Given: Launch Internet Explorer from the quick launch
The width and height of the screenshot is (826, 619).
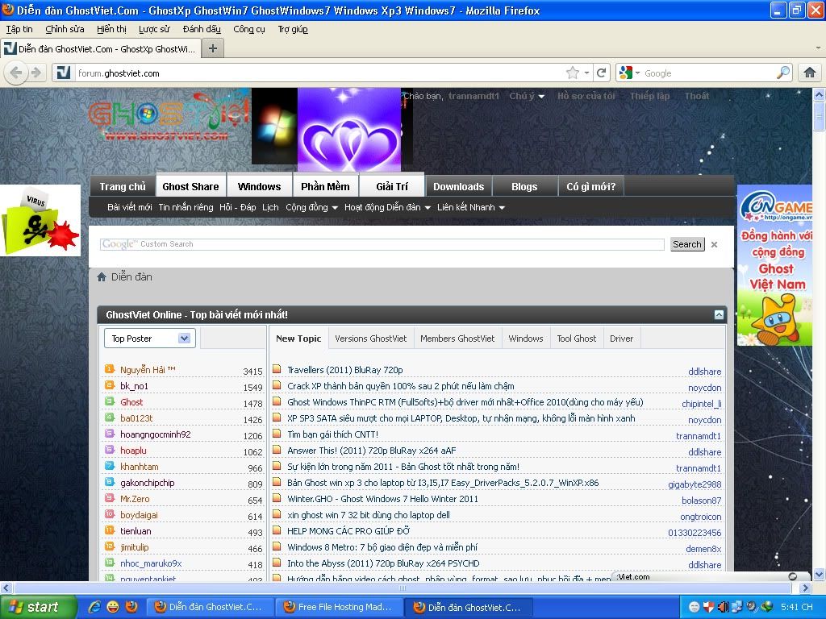Looking at the screenshot, I should pos(94,607).
